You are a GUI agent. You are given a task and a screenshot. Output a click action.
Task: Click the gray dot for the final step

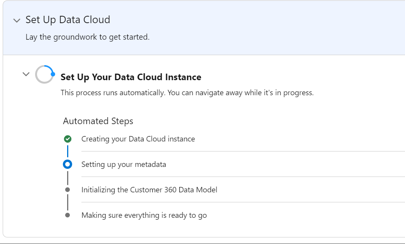[67, 215]
